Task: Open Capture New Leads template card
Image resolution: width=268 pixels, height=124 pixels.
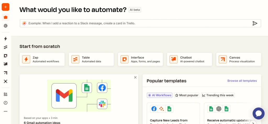Action: pyautogui.click(x=173, y=114)
